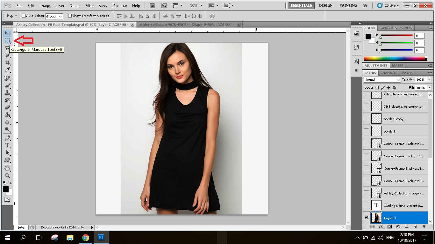Image resolution: width=435 pixels, height=244 pixels.
Task: Open the Character panel icon
Action: [357, 61]
